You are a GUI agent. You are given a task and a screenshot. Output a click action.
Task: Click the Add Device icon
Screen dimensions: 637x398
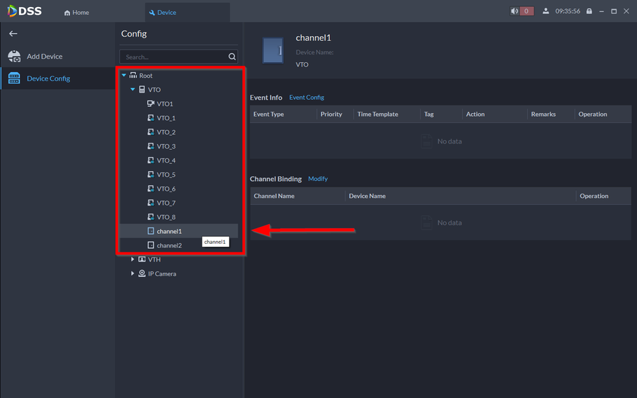pyautogui.click(x=14, y=57)
